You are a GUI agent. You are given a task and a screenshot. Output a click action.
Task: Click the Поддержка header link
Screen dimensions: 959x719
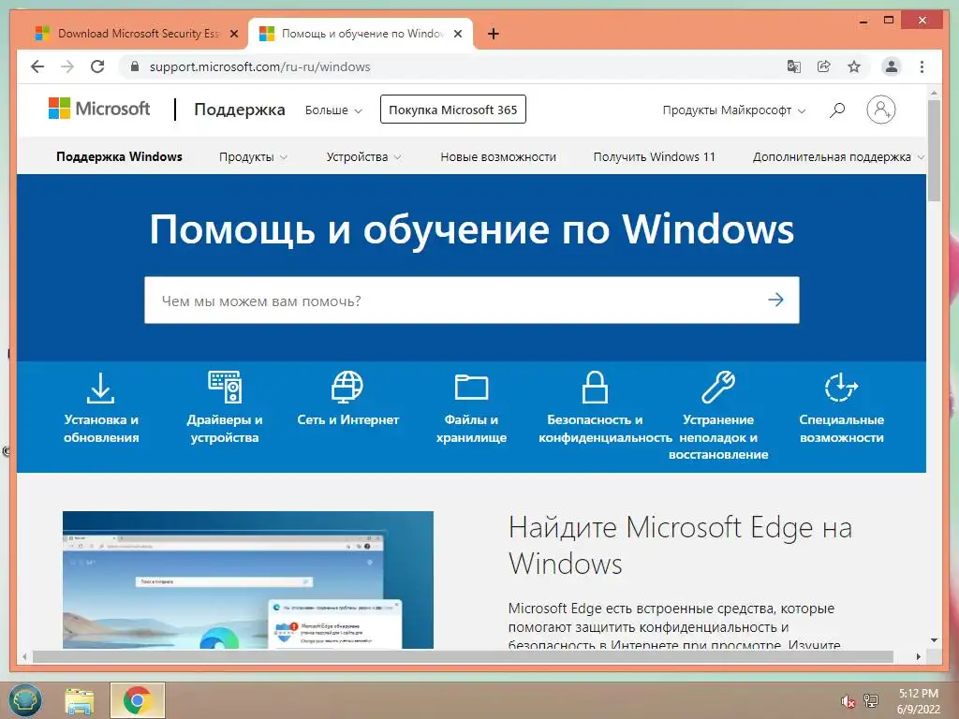pyautogui.click(x=239, y=110)
